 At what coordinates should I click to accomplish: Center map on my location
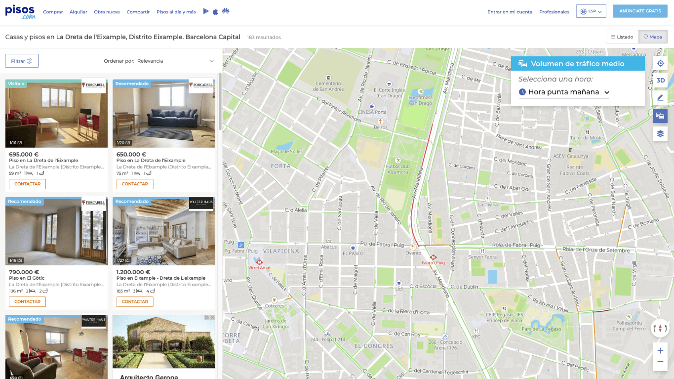tap(660, 63)
